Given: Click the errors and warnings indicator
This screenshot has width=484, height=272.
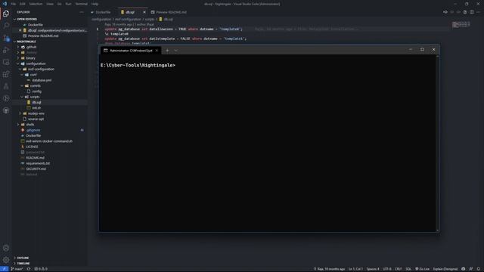Looking at the screenshot, I should point(41,269).
